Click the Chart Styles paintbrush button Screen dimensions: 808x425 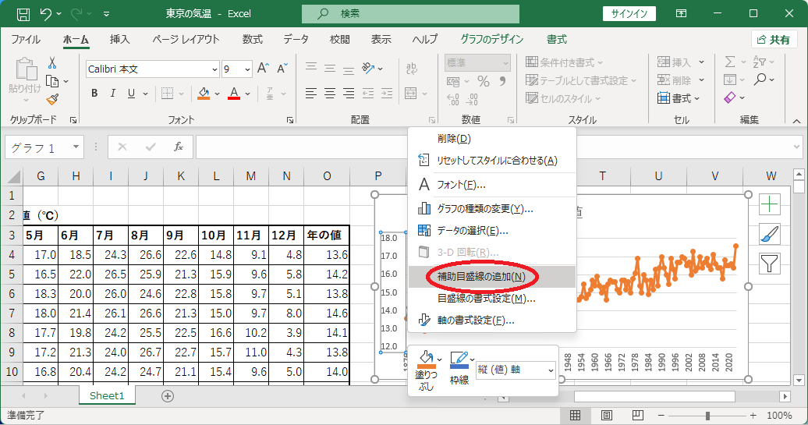770,235
